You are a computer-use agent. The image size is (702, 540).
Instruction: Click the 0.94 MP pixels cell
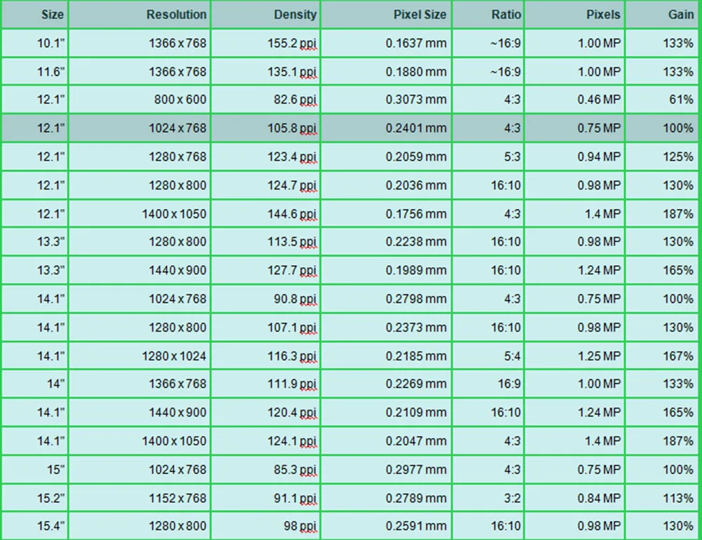click(575, 157)
